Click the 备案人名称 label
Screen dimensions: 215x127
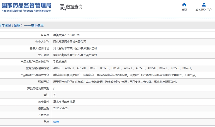42,42
